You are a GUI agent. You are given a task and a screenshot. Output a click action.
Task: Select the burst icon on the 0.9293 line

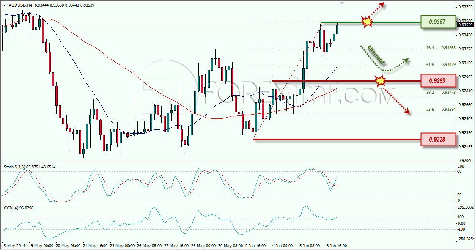tap(380, 81)
